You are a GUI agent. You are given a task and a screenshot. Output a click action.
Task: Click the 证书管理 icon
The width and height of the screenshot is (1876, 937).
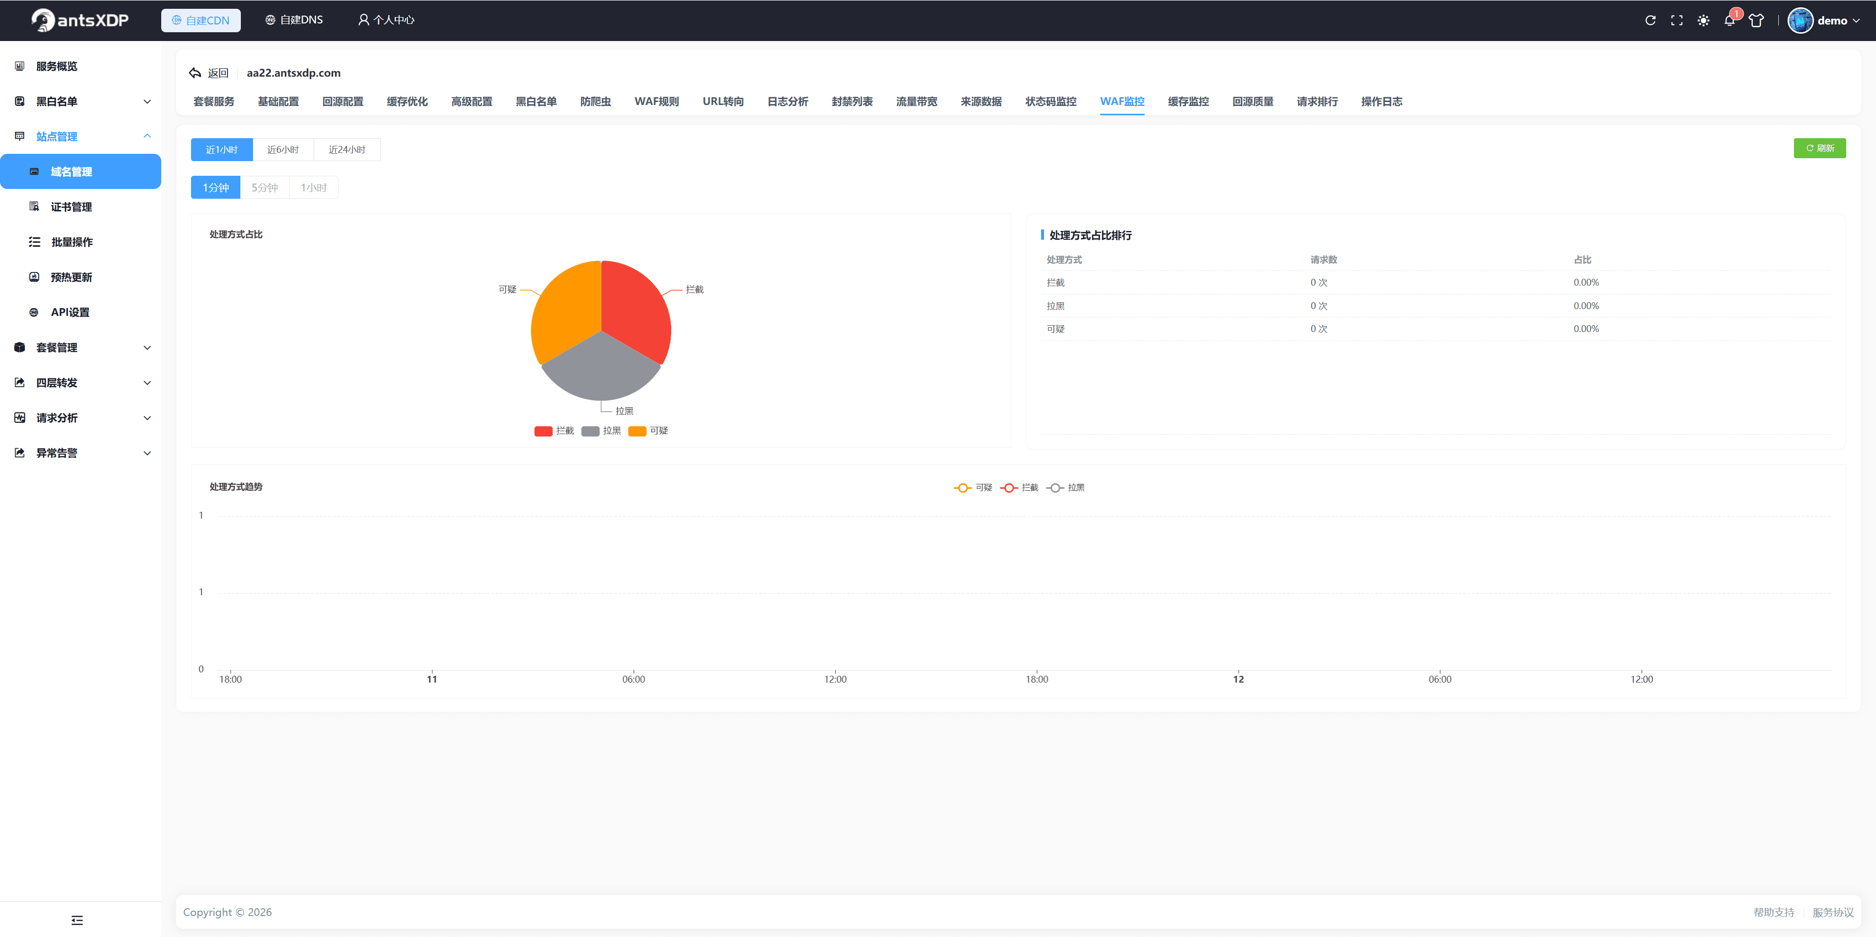[34, 207]
